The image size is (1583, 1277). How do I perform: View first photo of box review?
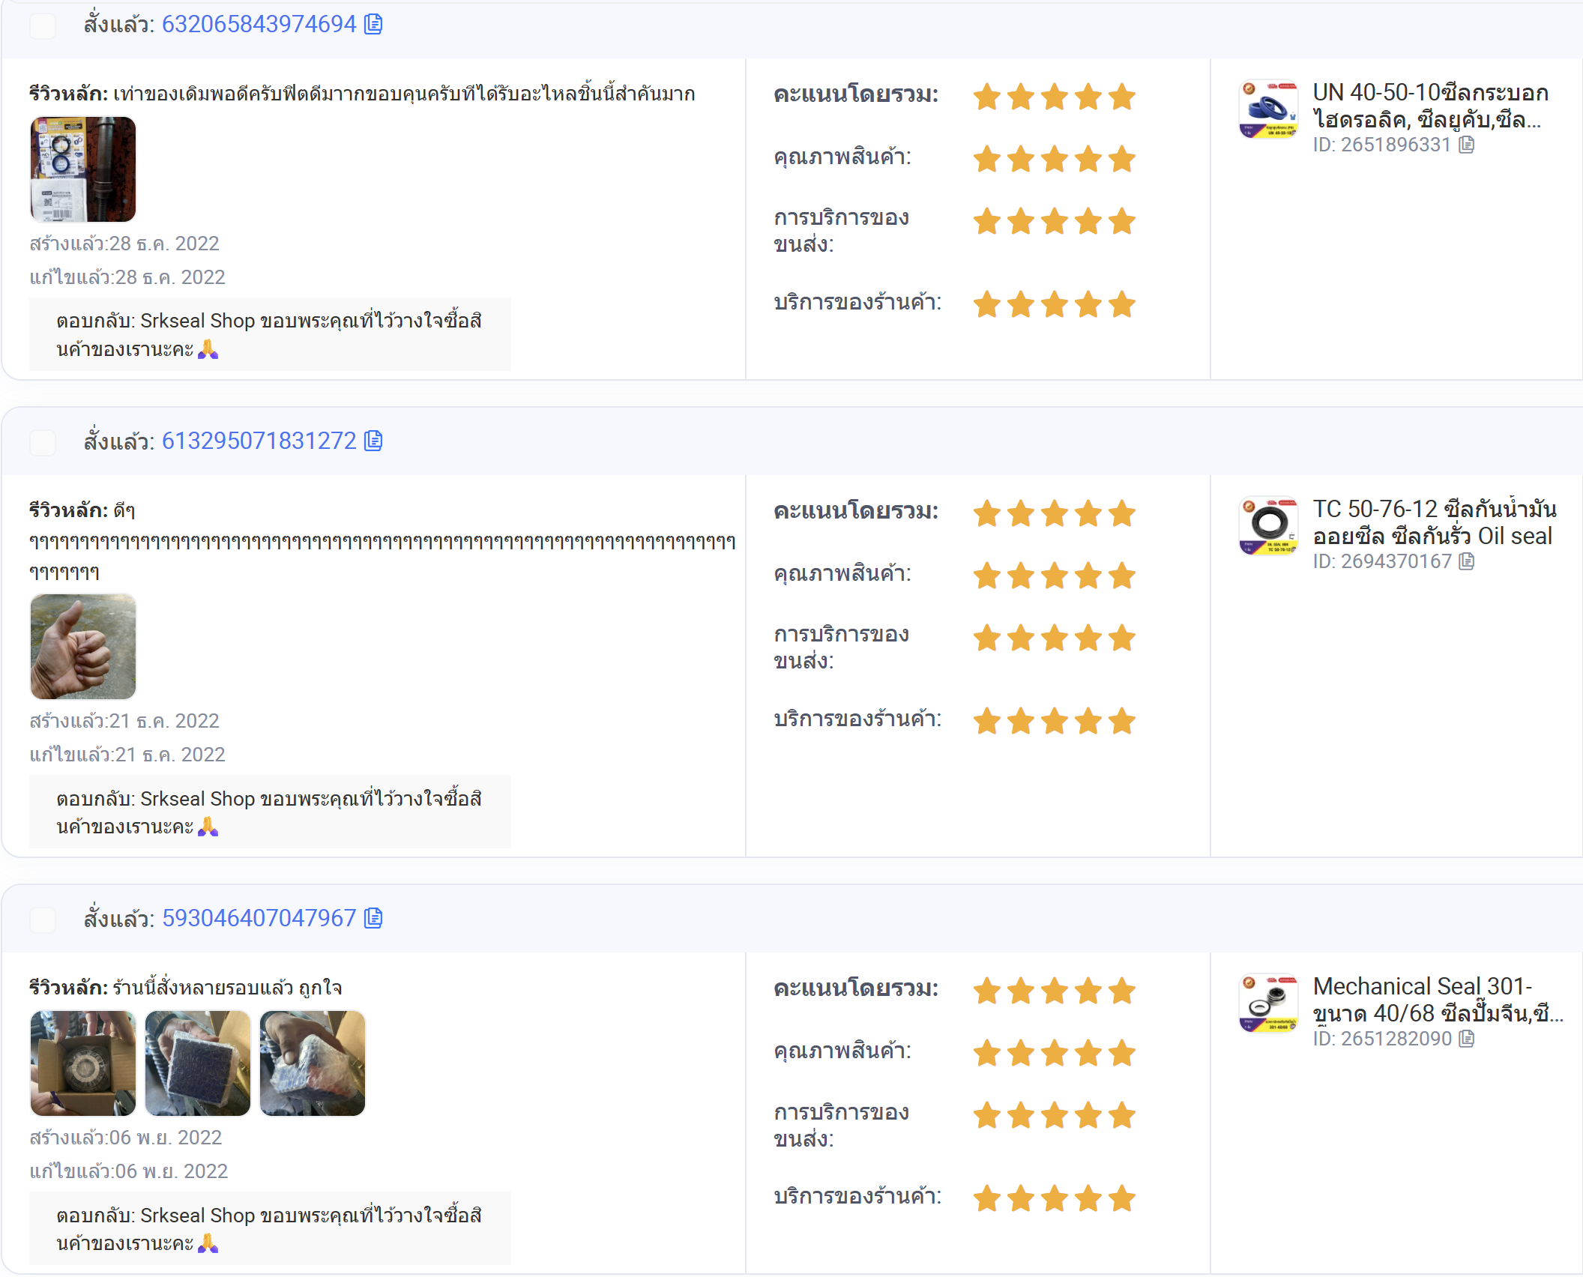[x=83, y=1063]
